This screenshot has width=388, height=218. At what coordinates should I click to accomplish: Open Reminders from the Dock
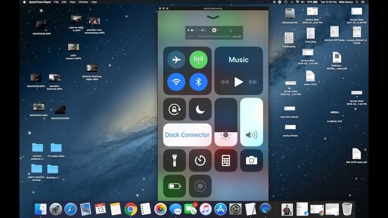(x=145, y=209)
